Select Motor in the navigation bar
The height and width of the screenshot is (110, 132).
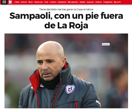[x=31, y=2]
